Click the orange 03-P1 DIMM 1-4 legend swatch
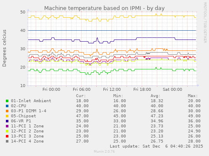 click(x=7, y=111)
